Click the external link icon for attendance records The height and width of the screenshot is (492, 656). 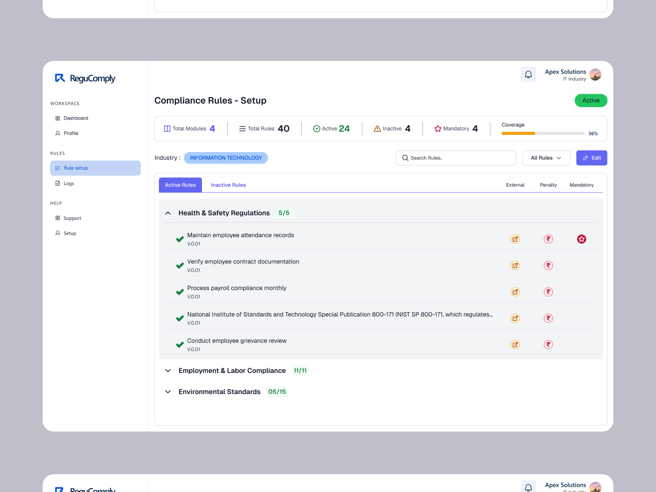point(515,239)
